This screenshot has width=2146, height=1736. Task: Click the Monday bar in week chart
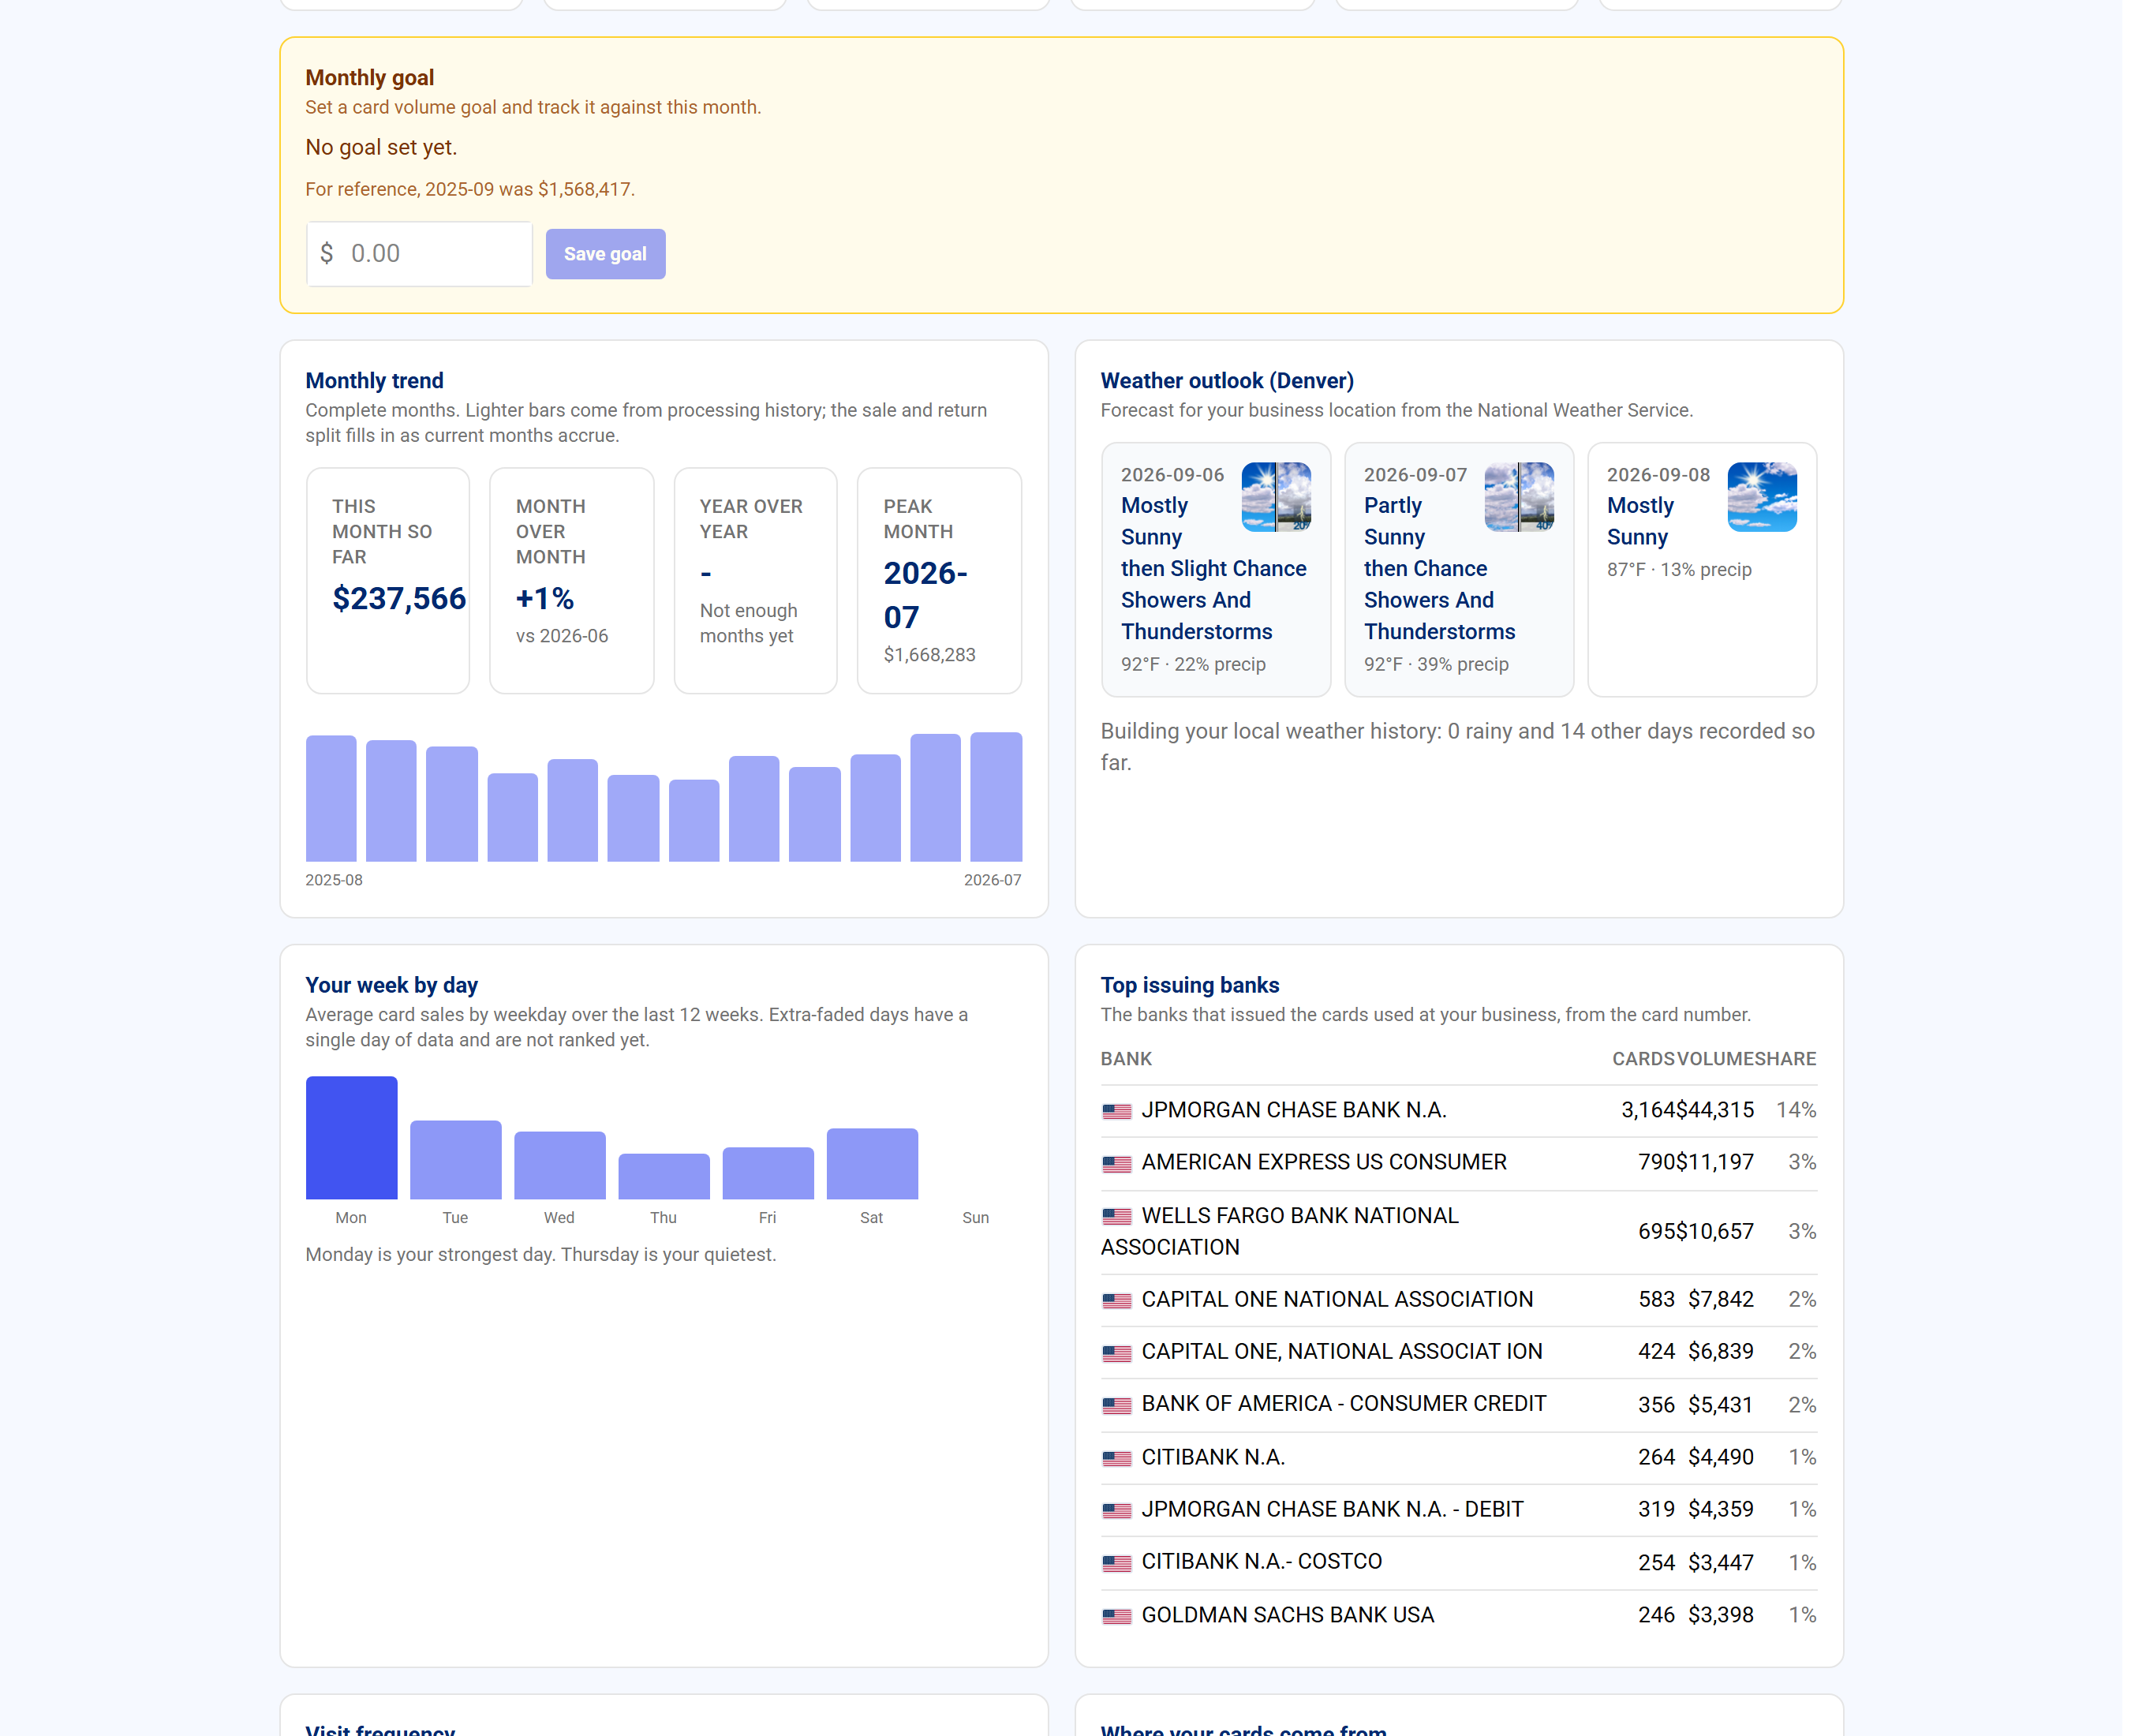click(351, 1138)
